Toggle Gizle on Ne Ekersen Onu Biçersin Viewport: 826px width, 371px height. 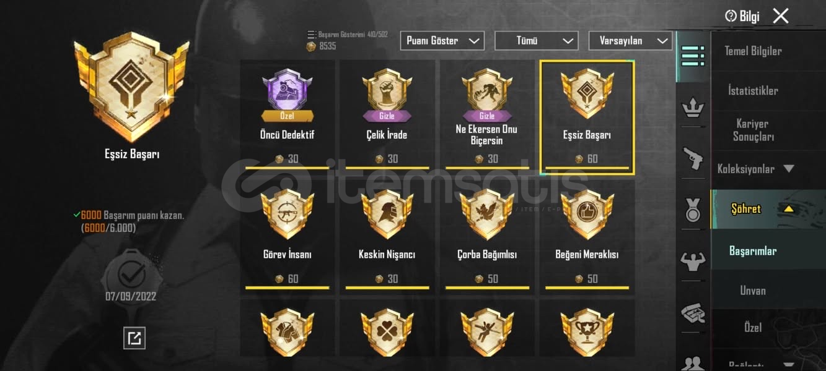tap(487, 116)
